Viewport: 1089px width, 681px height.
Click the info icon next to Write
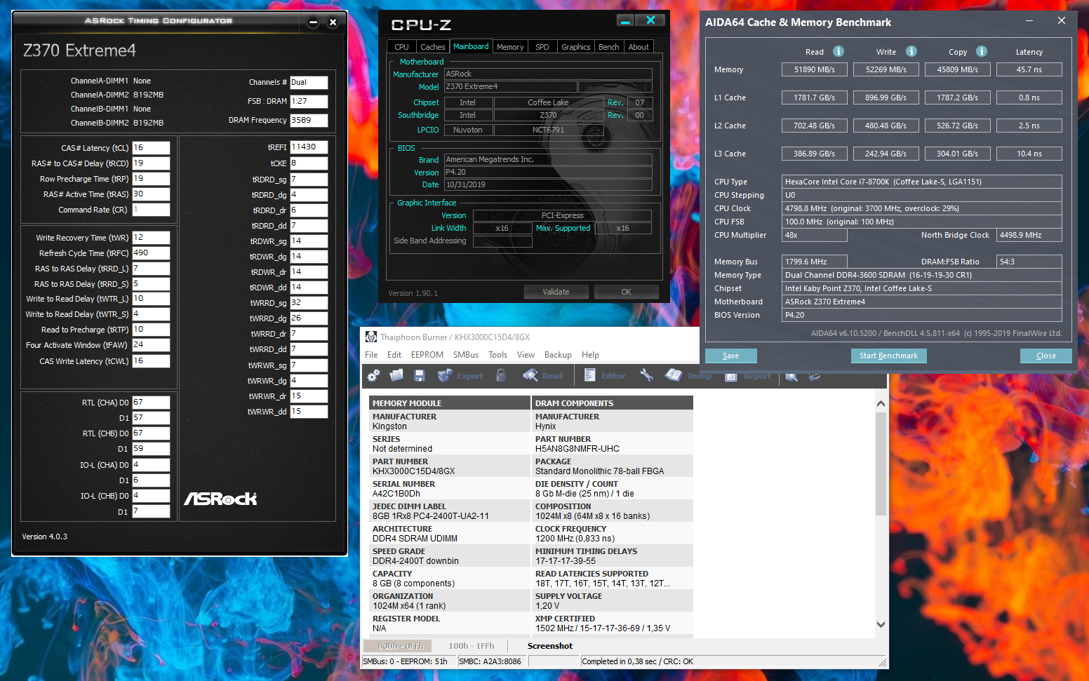(911, 51)
